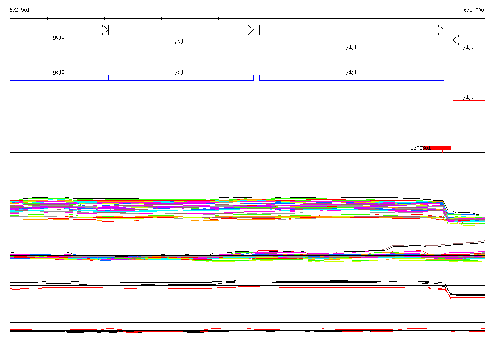
Task: Click the ydjJ label under arrow
Action: point(468,47)
